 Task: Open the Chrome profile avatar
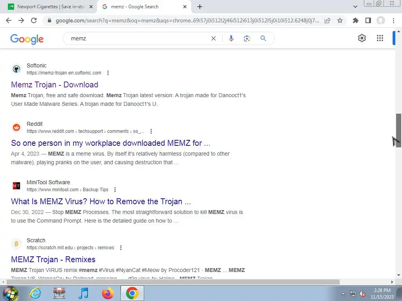(381, 20)
